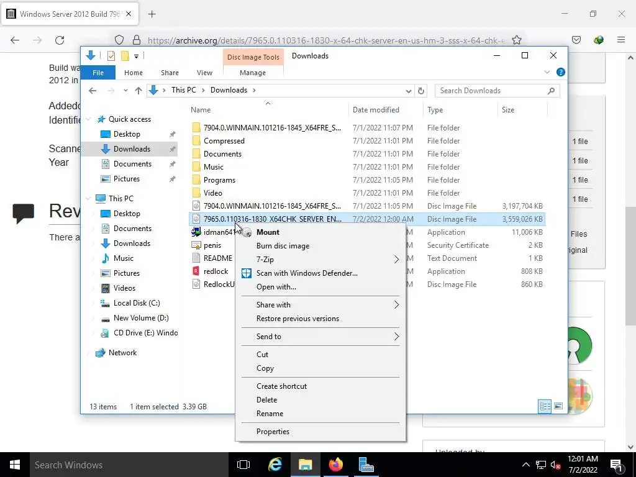
Task: Choose Open with... entry
Action: (x=276, y=287)
